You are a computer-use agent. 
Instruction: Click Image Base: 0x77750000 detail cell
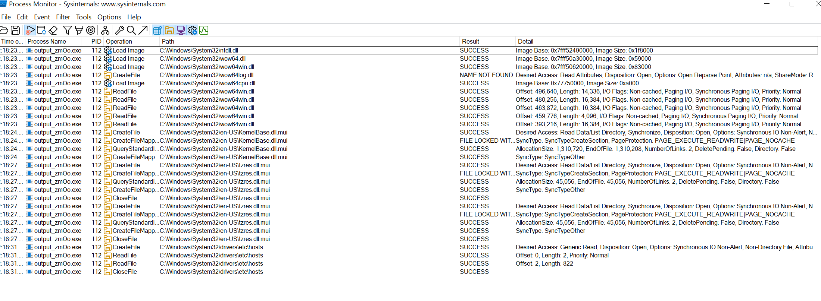tap(577, 83)
